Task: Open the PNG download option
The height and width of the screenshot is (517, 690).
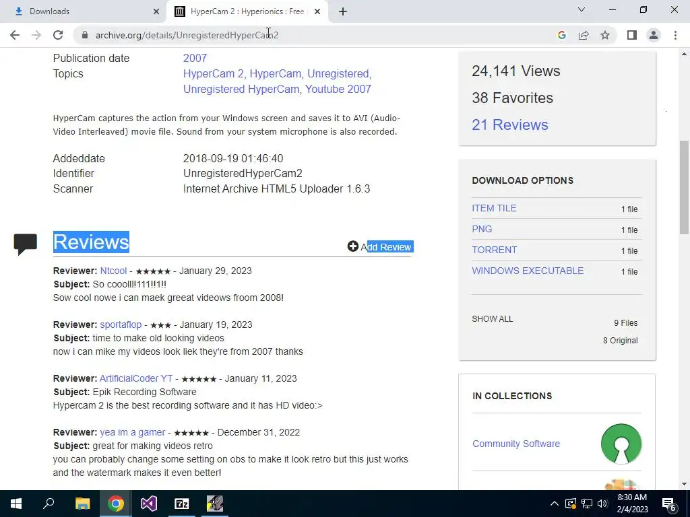Action: tap(482, 229)
